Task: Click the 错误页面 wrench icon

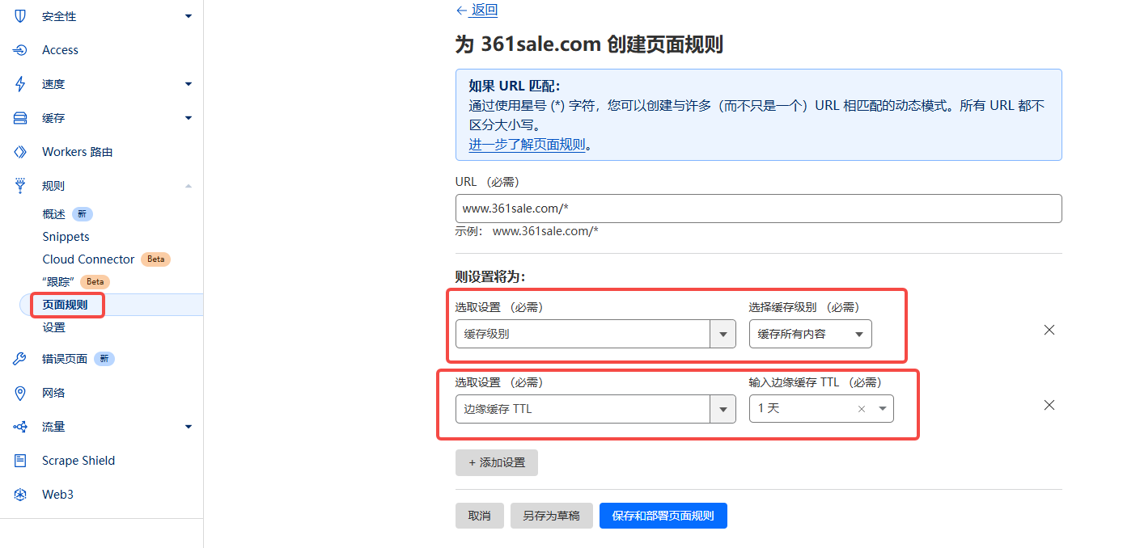Action: pyautogui.click(x=19, y=358)
